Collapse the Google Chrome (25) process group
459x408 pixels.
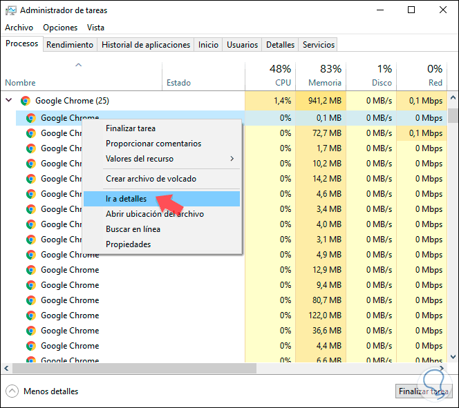click(x=9, y=101)
